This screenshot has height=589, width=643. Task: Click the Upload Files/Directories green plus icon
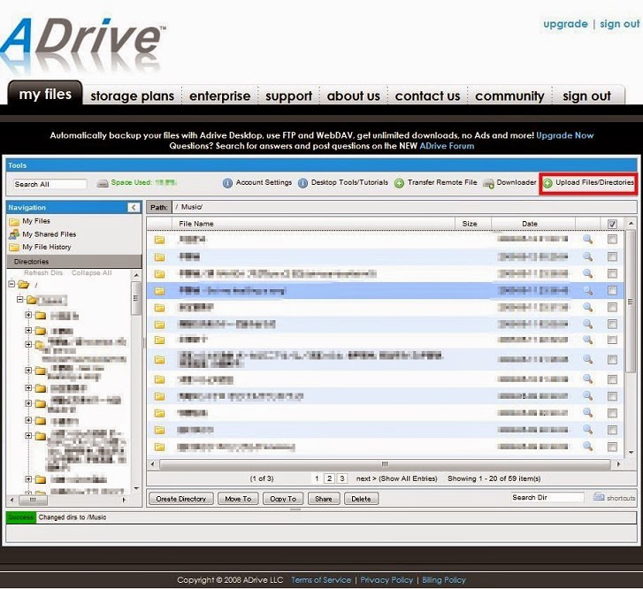547,183
